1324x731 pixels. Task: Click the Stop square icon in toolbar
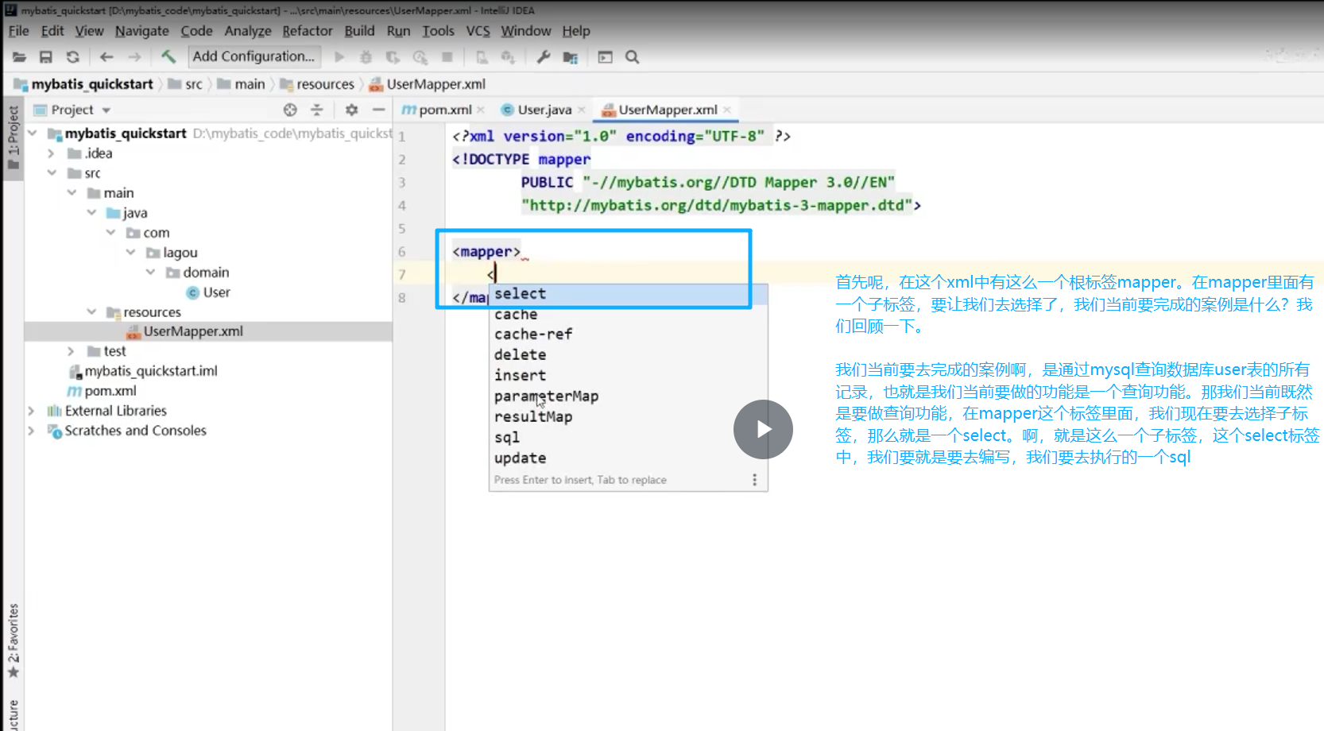coord(447,57)
